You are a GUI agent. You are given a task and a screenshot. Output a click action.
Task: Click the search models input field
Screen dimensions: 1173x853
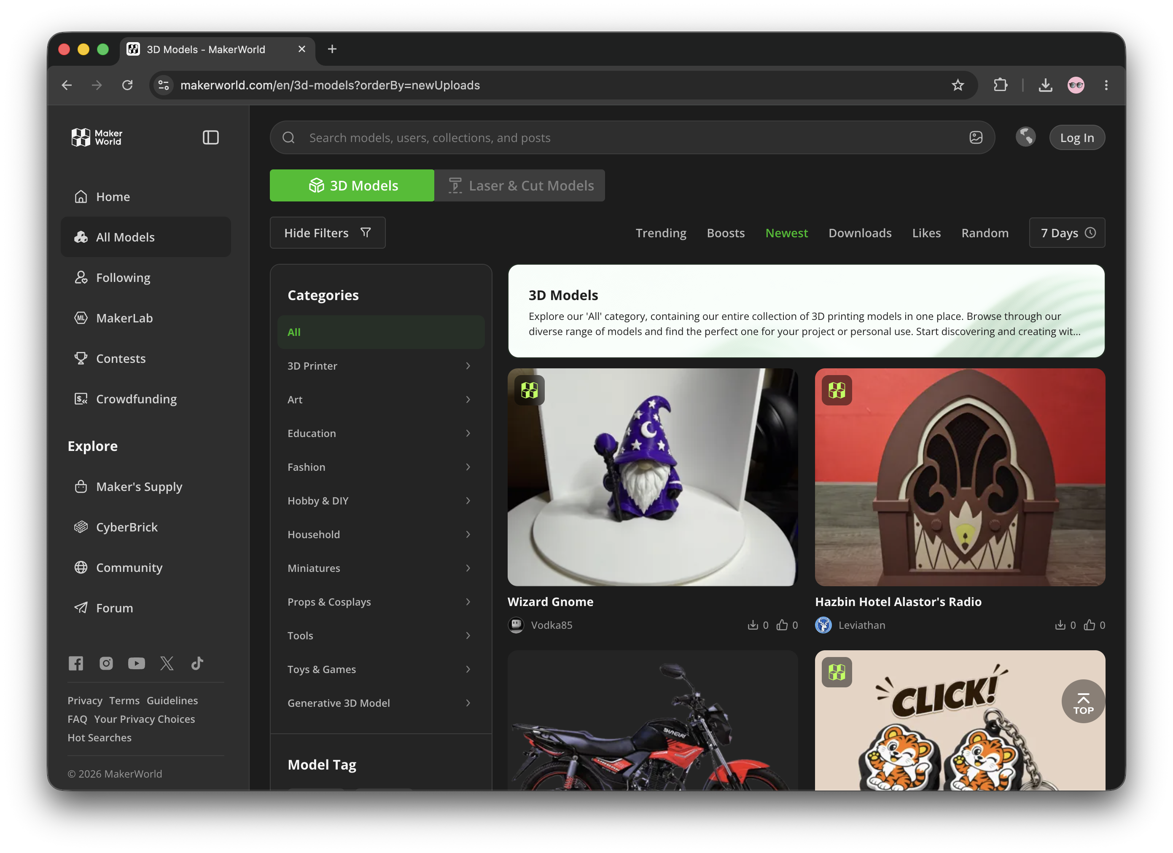632,137
